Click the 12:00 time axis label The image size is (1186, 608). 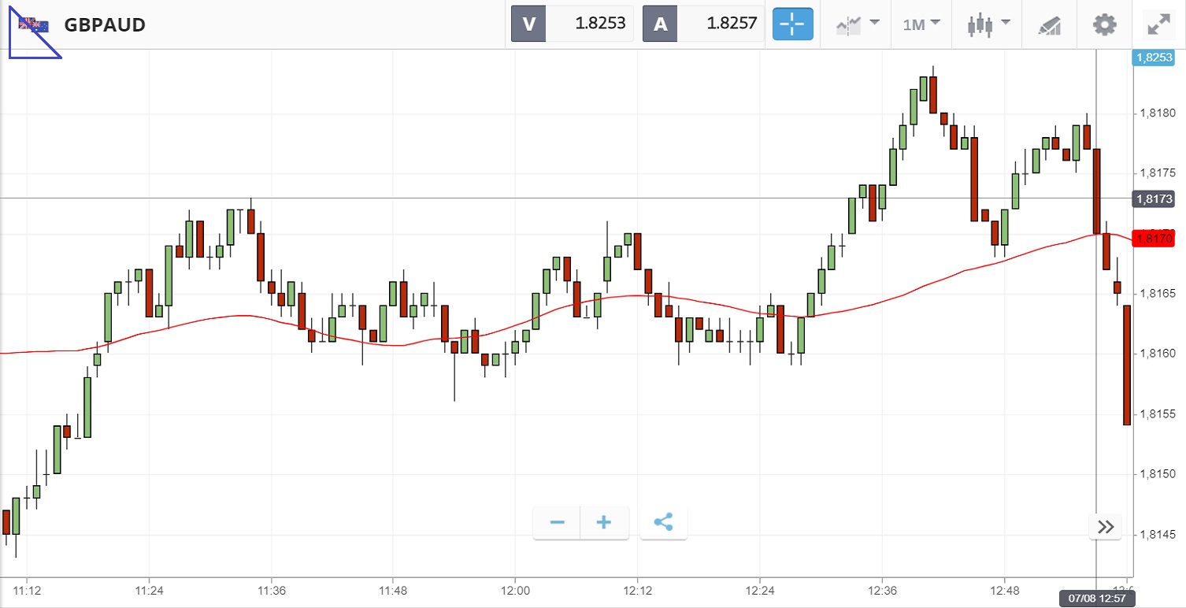pyautogui.click(x=514, y=590)
